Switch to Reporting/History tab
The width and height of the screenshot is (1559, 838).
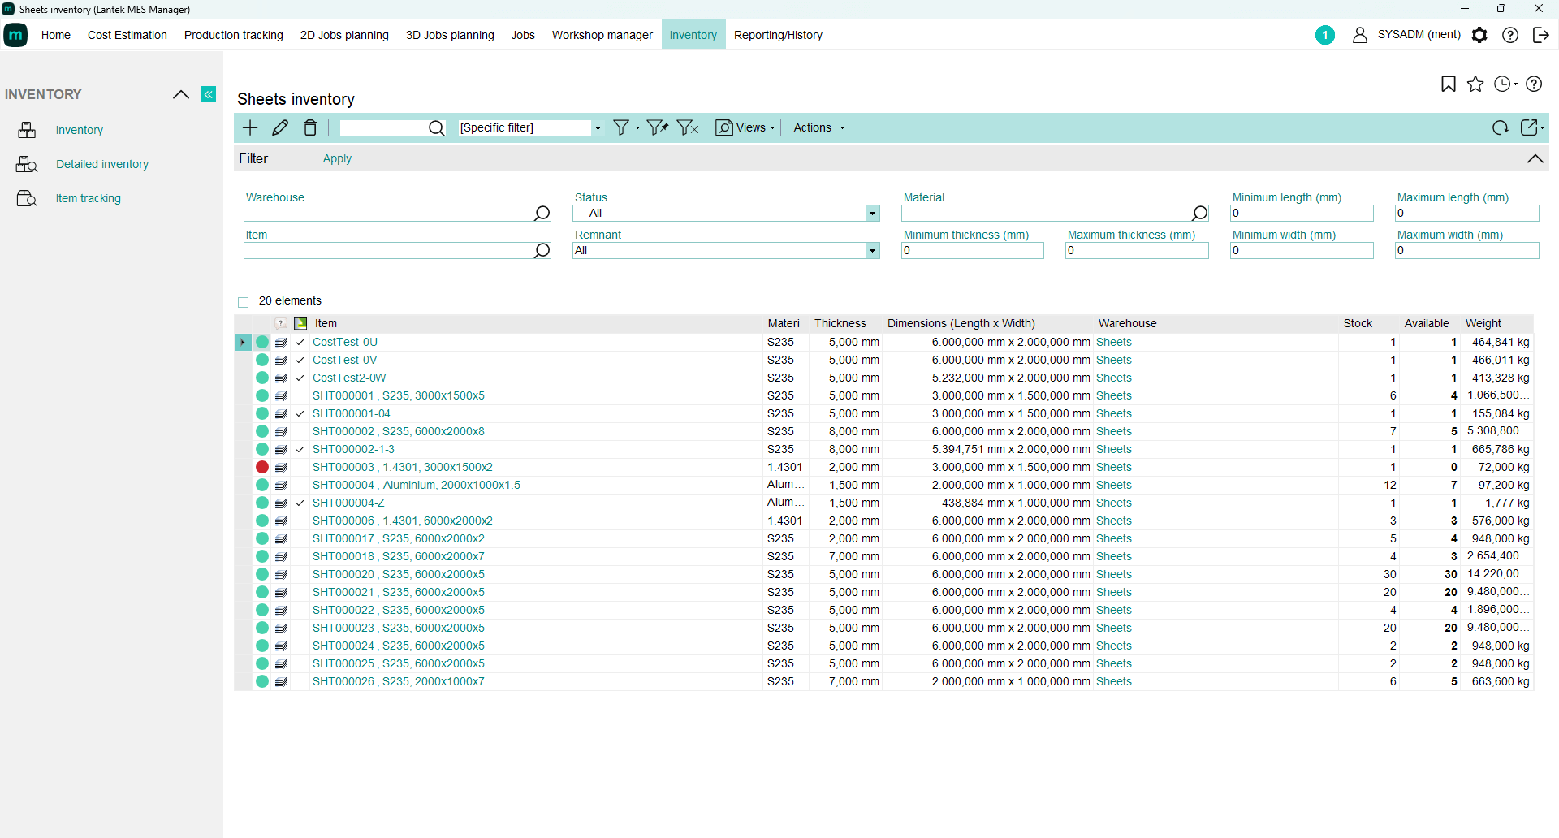(x=777, y=35)
